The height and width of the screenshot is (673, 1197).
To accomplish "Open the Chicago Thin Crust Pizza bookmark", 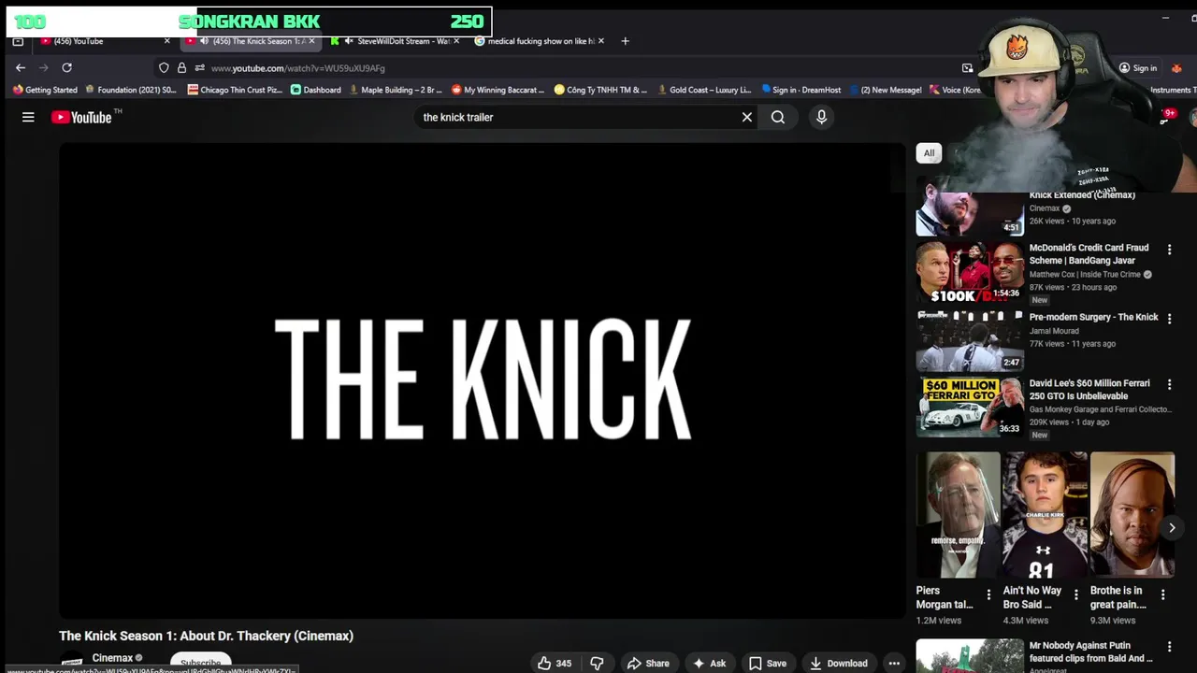I will 235,90.
